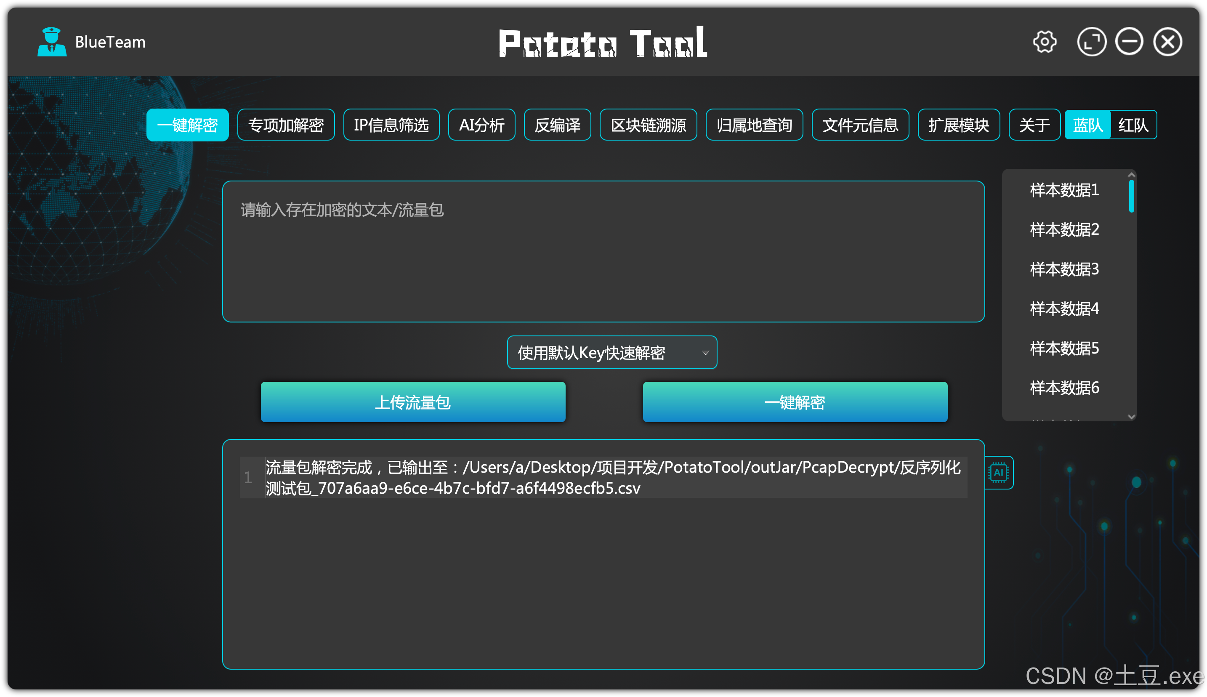Click the fullscreen expand window icon

[1092, 42]
